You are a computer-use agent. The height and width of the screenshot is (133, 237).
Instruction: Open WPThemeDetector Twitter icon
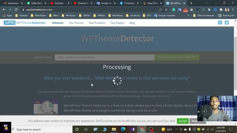coord(227,23)
